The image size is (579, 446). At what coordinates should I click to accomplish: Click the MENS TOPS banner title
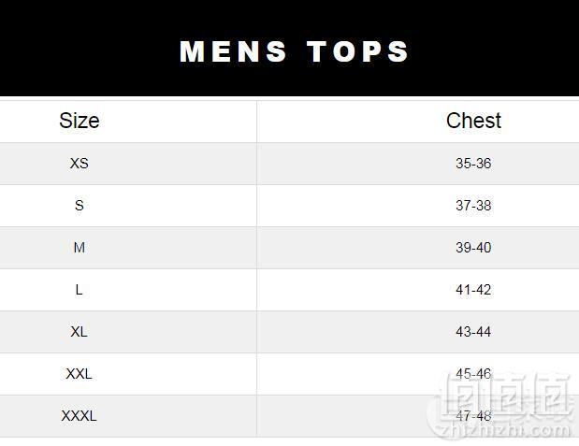[294, 51]
